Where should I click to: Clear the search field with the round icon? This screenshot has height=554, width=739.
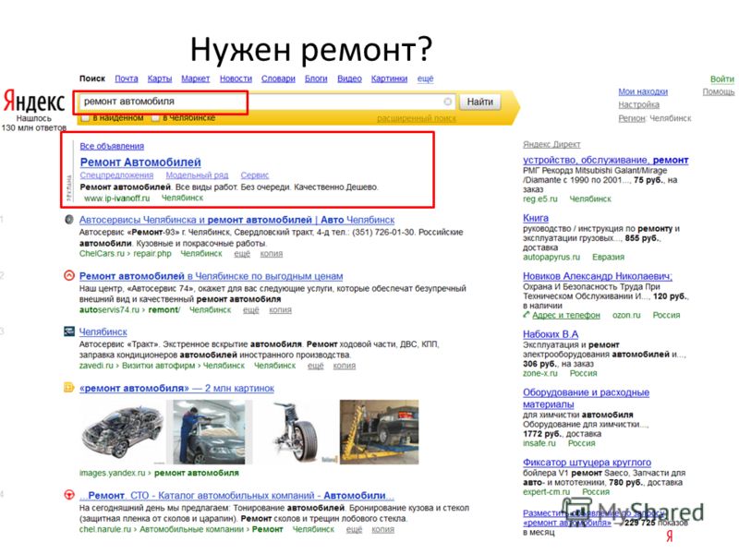447,102
